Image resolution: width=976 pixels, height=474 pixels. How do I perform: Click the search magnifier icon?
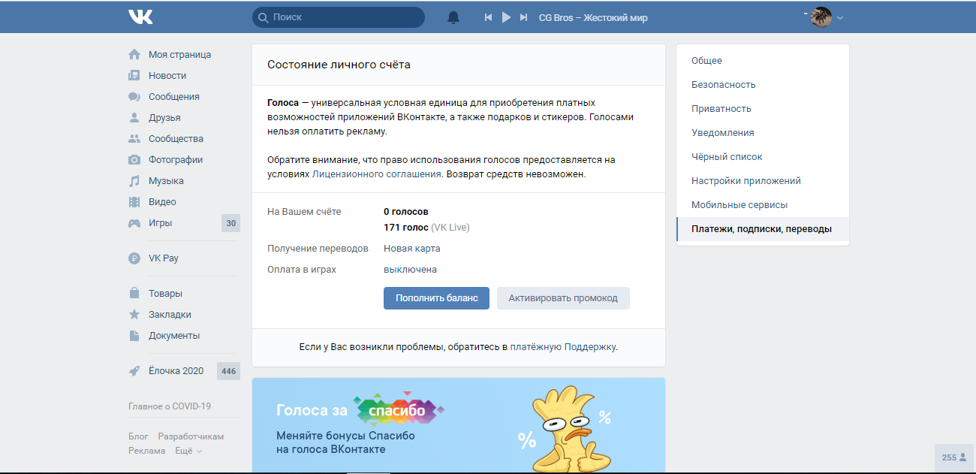tap(263, 17)
